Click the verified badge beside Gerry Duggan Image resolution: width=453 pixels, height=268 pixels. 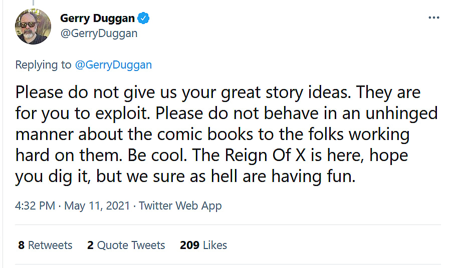coord(143,18)
